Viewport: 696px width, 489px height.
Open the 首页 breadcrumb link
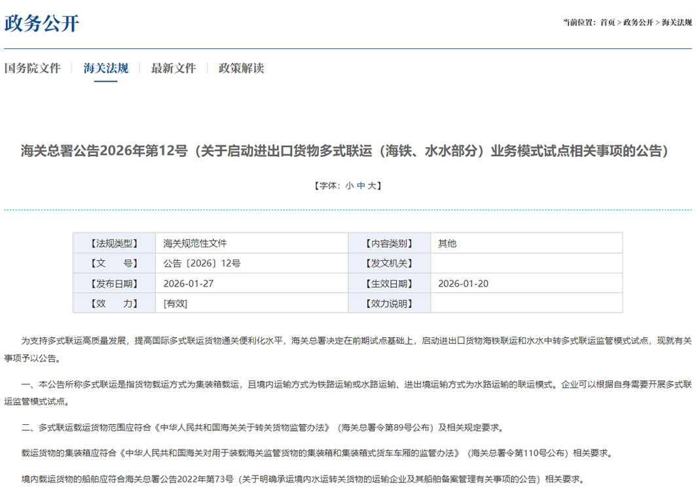608,22
